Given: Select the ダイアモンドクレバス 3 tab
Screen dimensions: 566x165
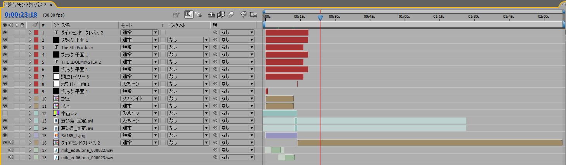Looking at the screenshot, I should pyautogui.click(x=27, y=4).
